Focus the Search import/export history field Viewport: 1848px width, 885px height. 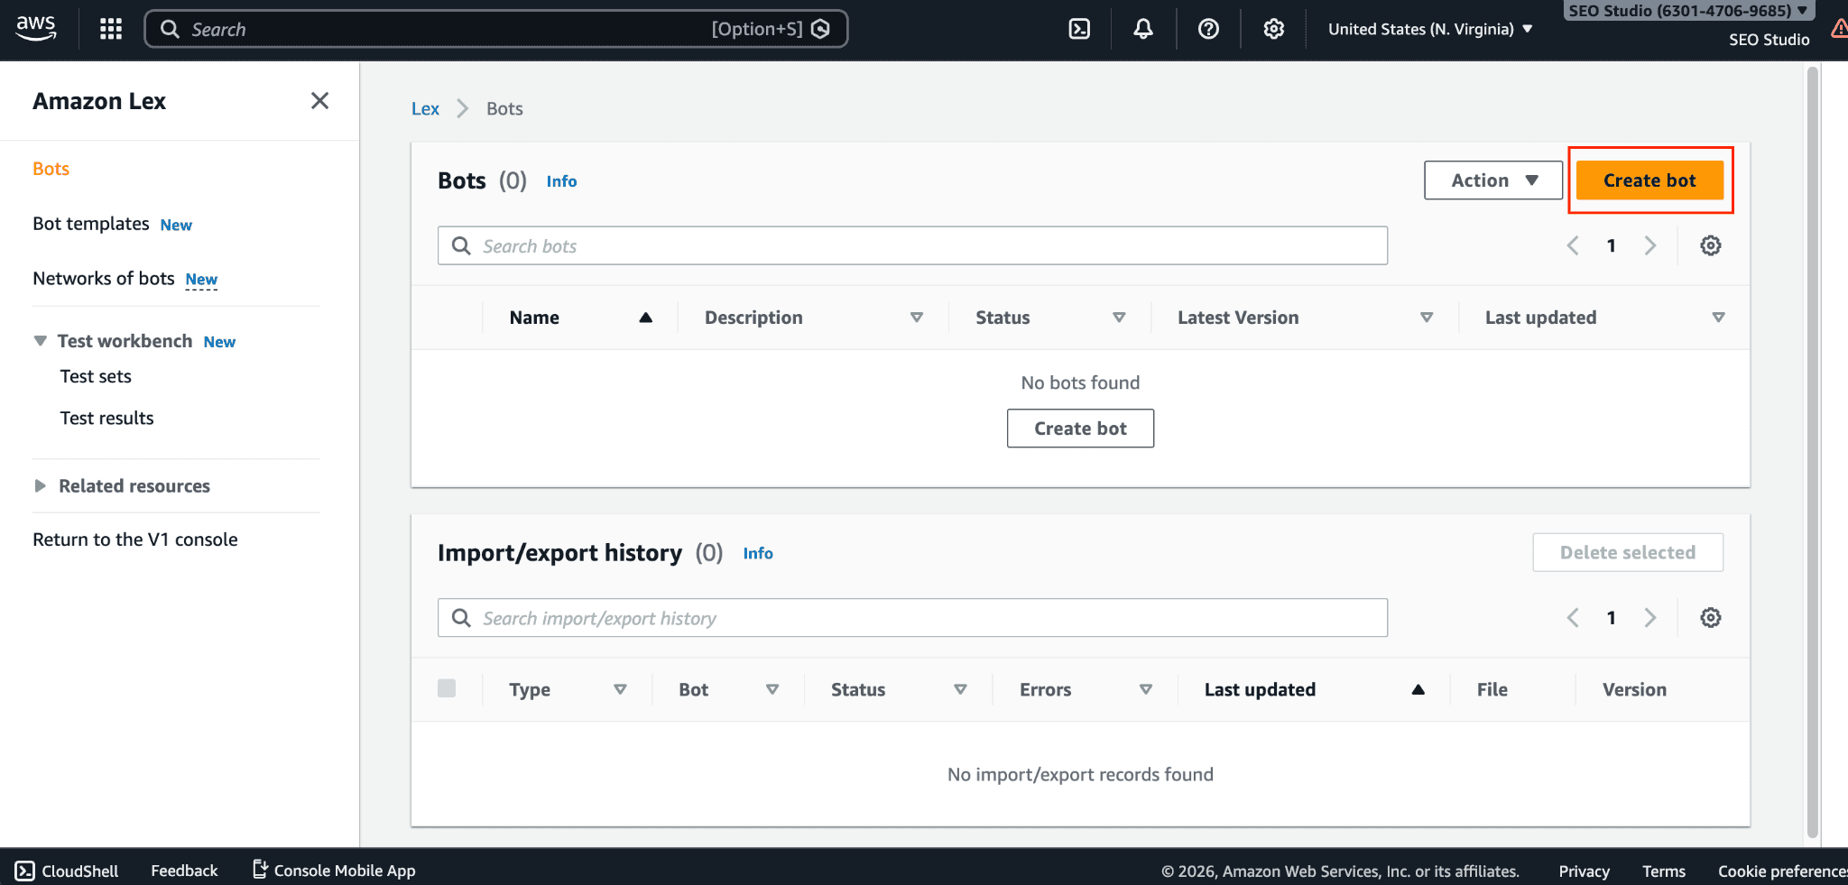[x=912, y=617]
